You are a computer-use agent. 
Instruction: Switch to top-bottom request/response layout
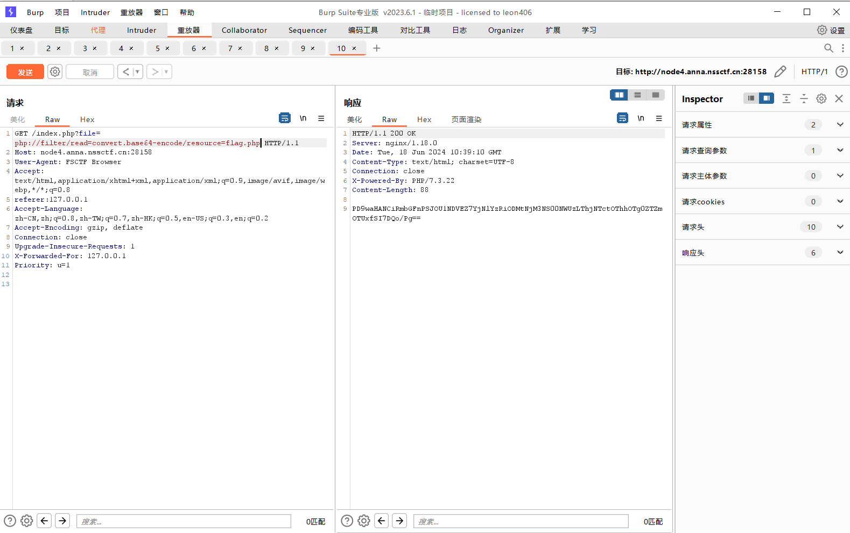(x=637, y=95)
